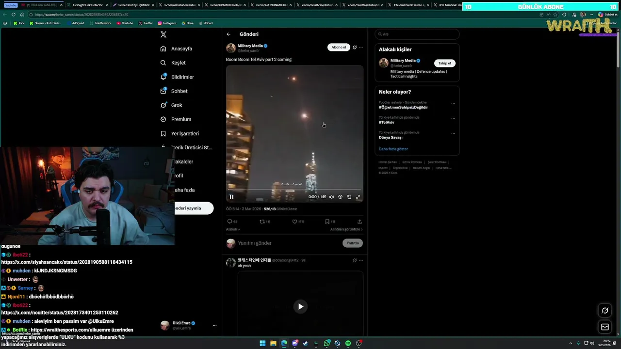Reload page with browser refresh button

click(13, 15)
